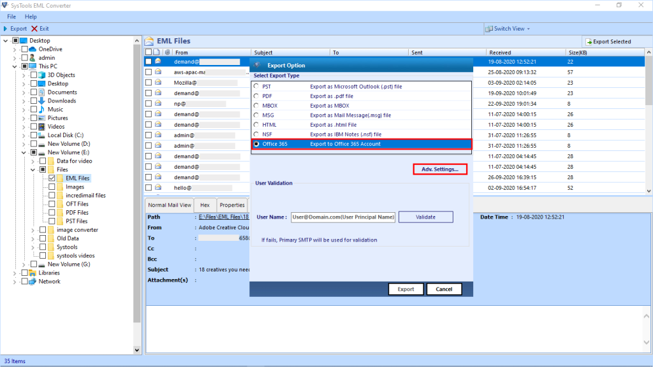Click the attachment paperclip column header icon
653x367 pixels.
168,52
